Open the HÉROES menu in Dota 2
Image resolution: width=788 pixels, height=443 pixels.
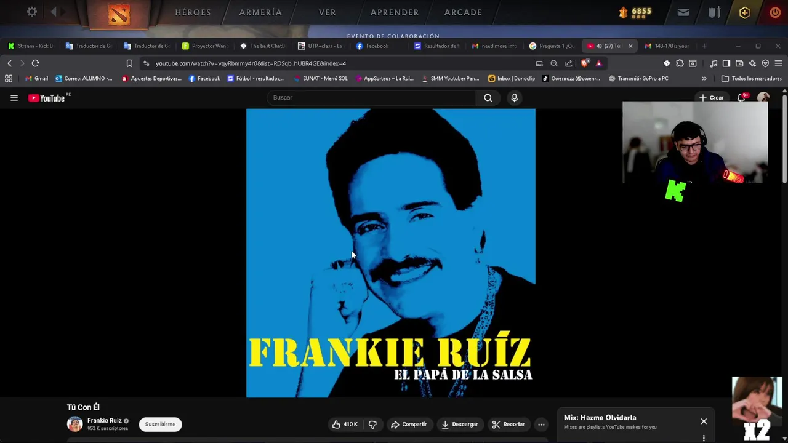click(193, 12)
